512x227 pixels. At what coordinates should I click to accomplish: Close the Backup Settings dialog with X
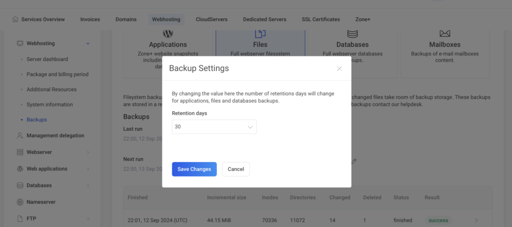point(339,69)
